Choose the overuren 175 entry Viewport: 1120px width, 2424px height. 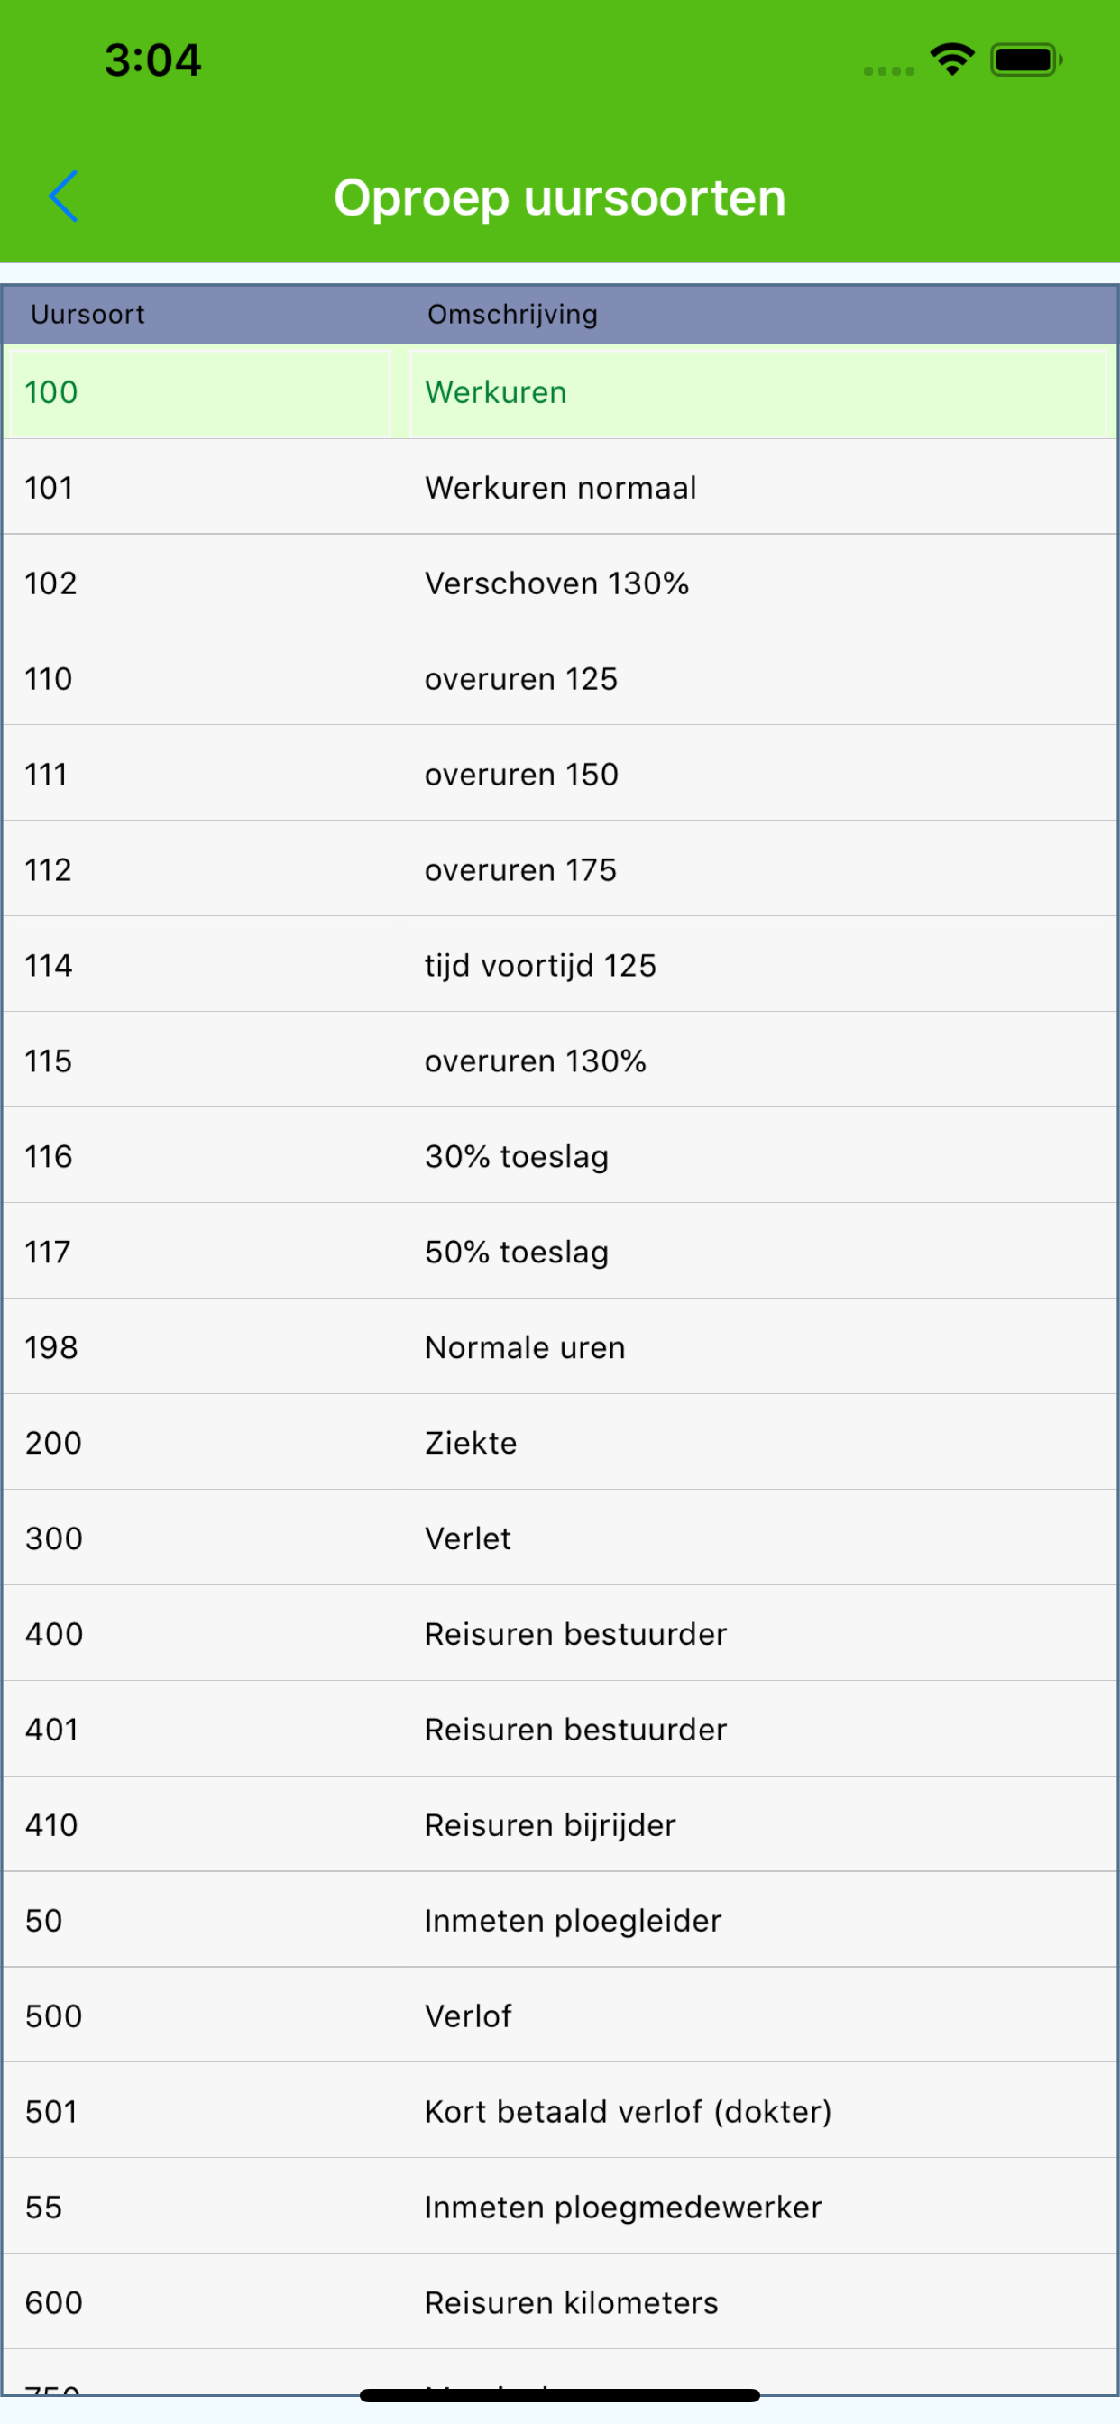559,869
